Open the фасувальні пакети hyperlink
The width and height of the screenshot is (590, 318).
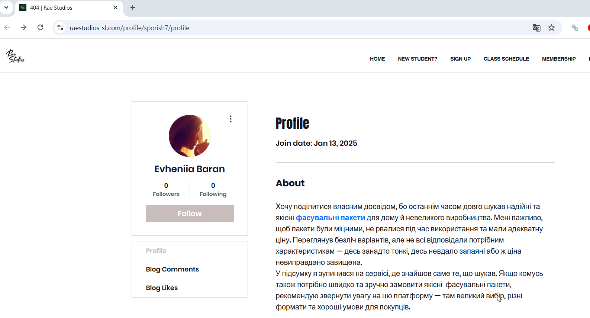coord(330,218)
